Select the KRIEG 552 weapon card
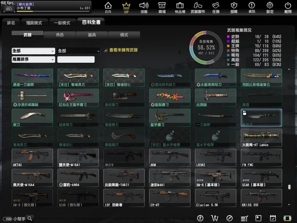Screen dimensions: 297x223 [x=261, y=198]
